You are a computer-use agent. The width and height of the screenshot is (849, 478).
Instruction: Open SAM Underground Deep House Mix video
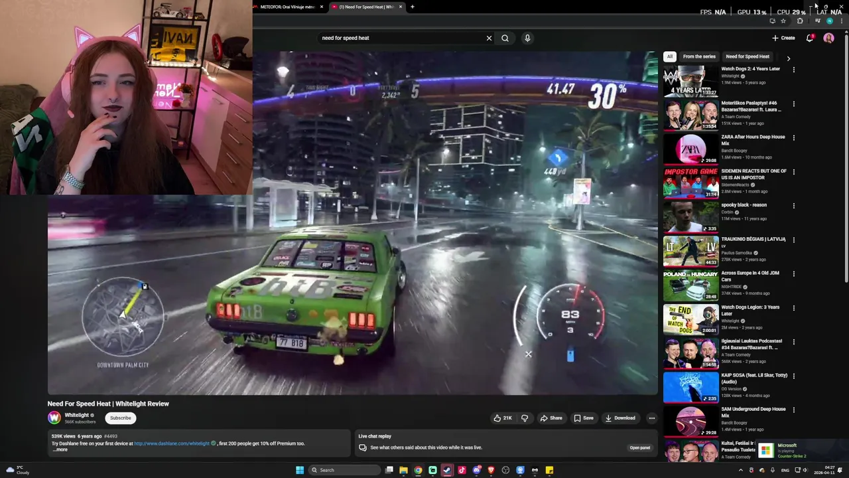[753, 412]
